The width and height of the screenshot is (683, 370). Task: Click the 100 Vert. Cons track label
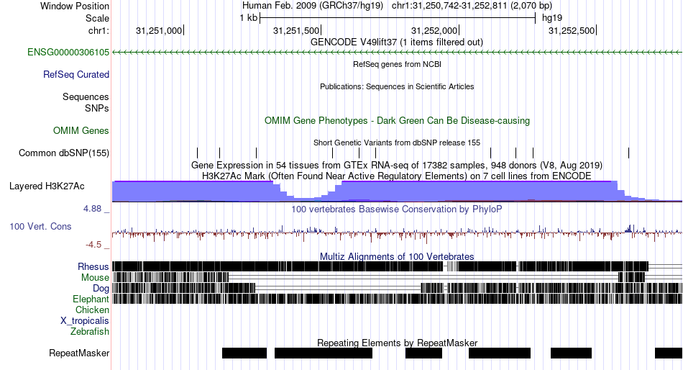tap(40, 227)
